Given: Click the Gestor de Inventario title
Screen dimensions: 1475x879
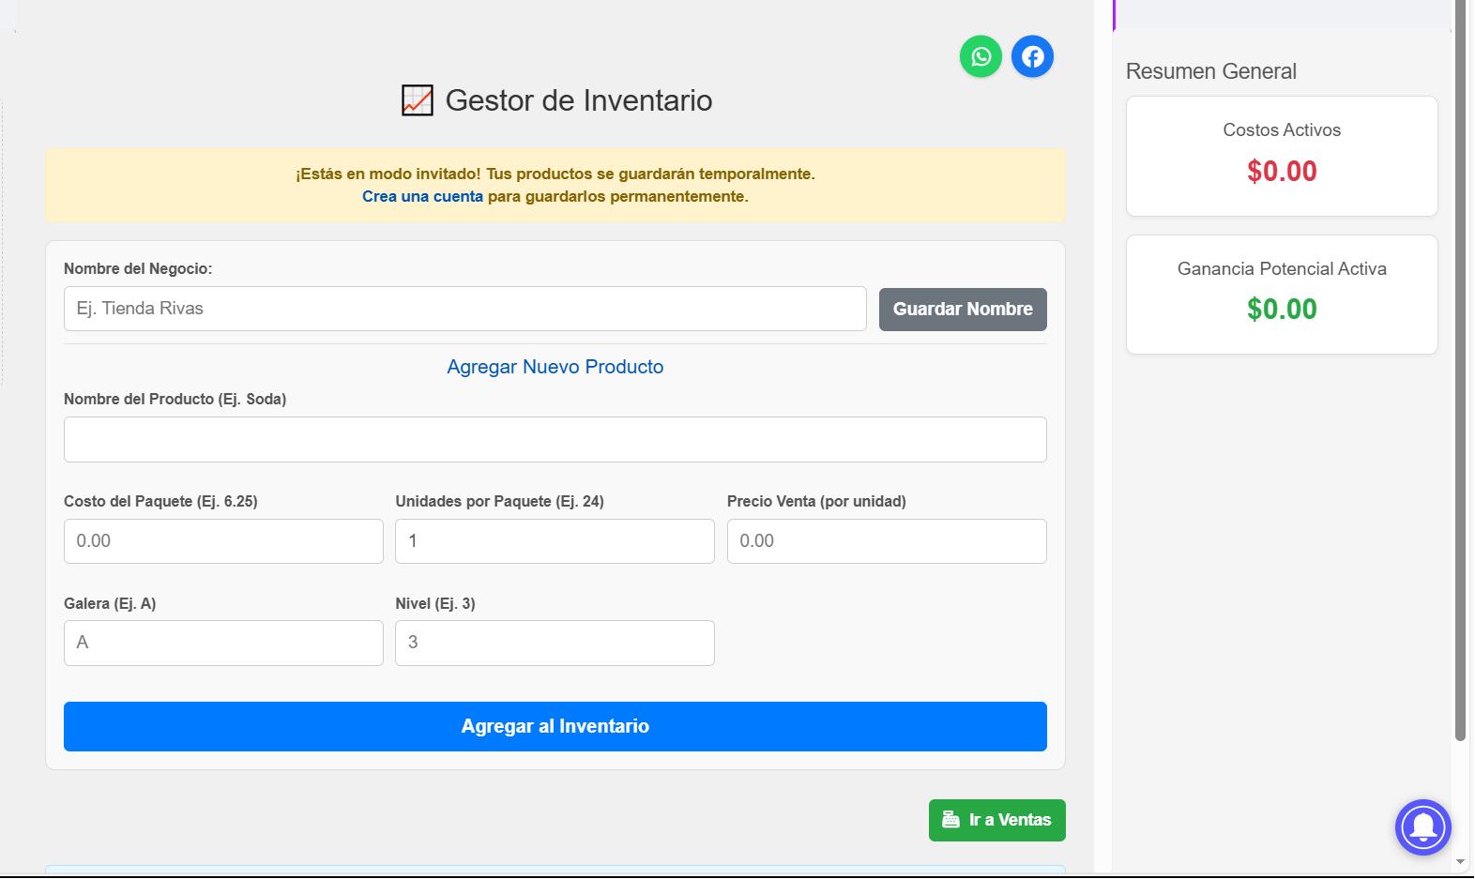Looking at the screenshot, I should click(x=579, y=100).
